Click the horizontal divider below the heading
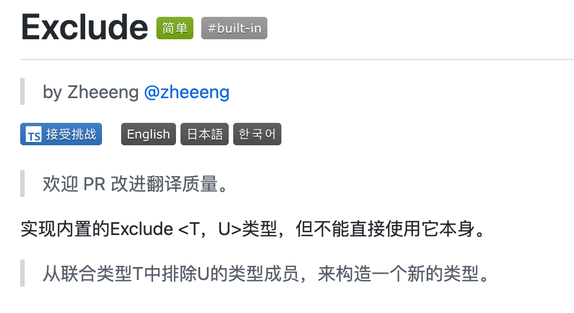 point(297,59)
